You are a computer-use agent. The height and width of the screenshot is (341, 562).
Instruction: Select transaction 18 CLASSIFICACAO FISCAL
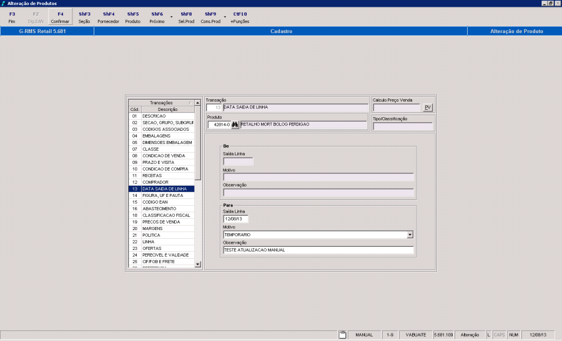coord(161,215)
